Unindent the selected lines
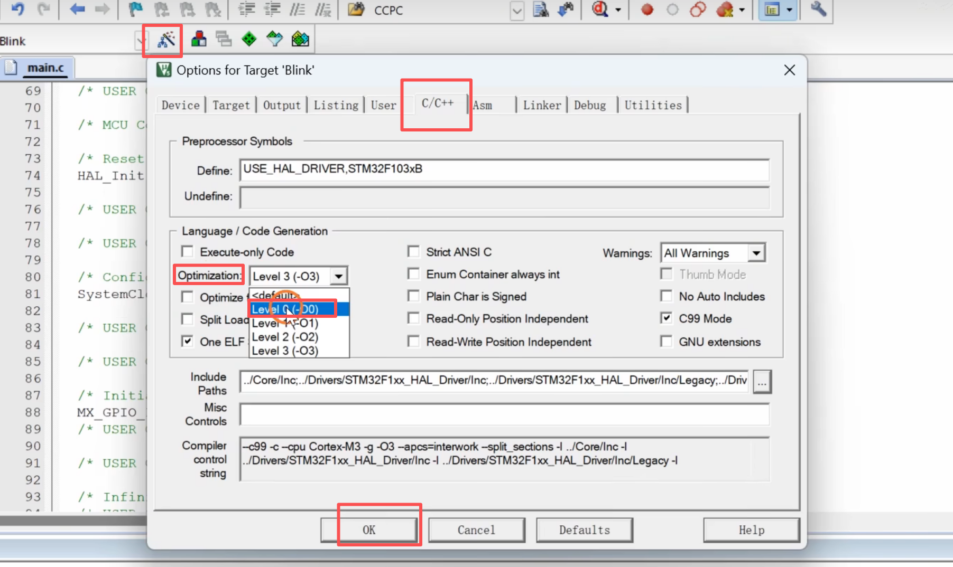Viewport: 953px width, 567px height. (x=272, y=10)
